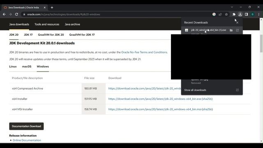Click the page vertical scrollbar thumb
This screenshot has height=148, width=263.
[261, 44]
